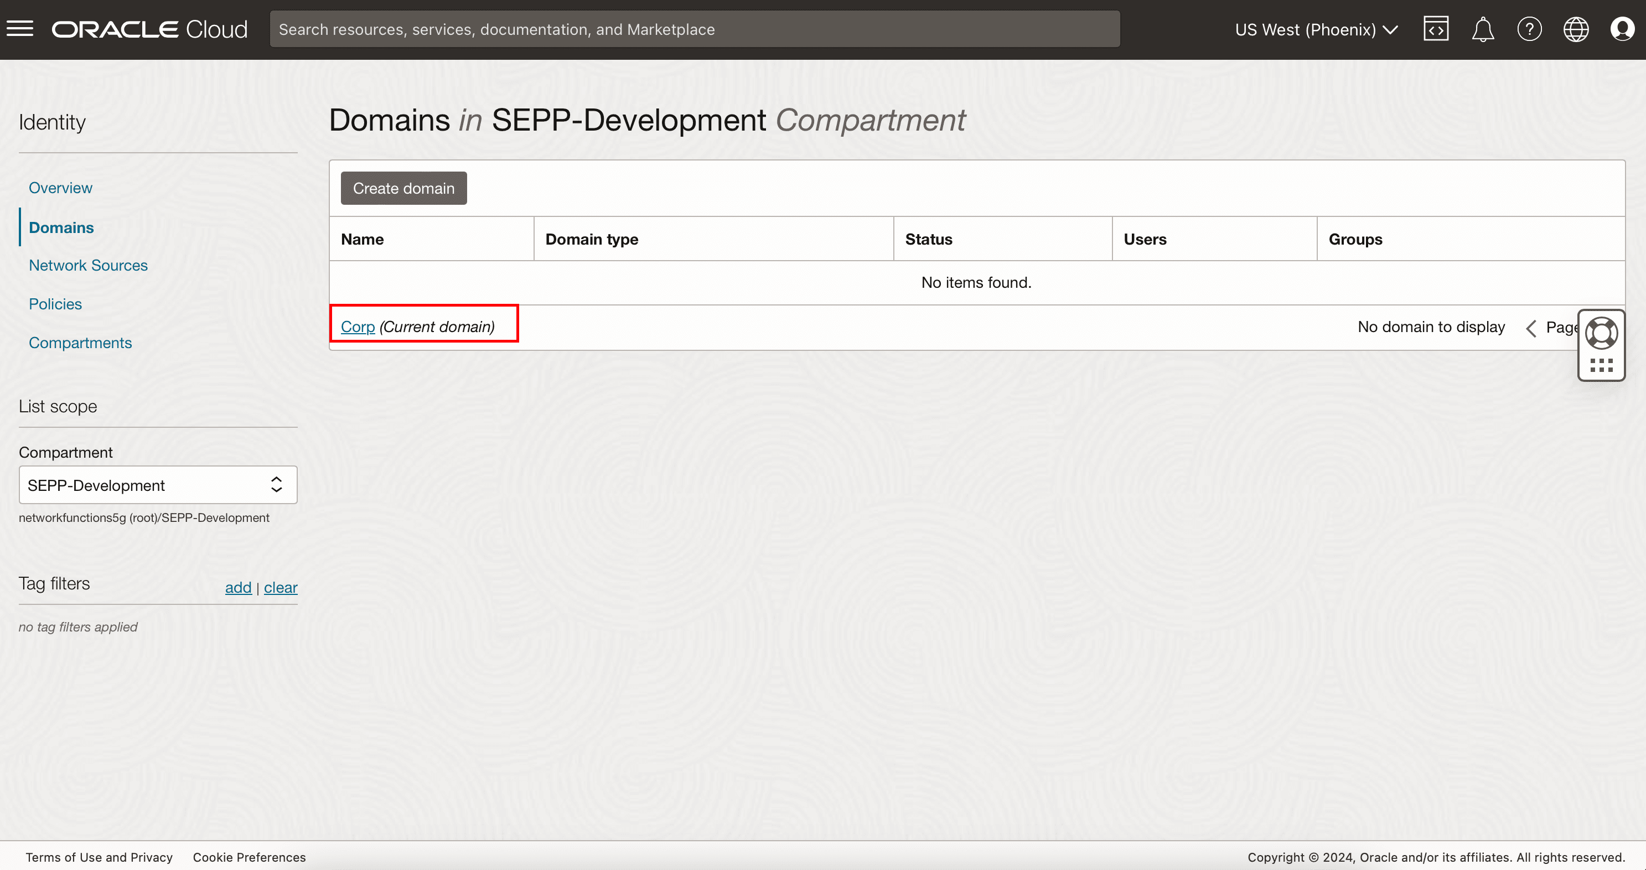The width and height of the screenshot is (1646, 870).
Task: Open the hamburger navigation menu
Action: point(20,29)
